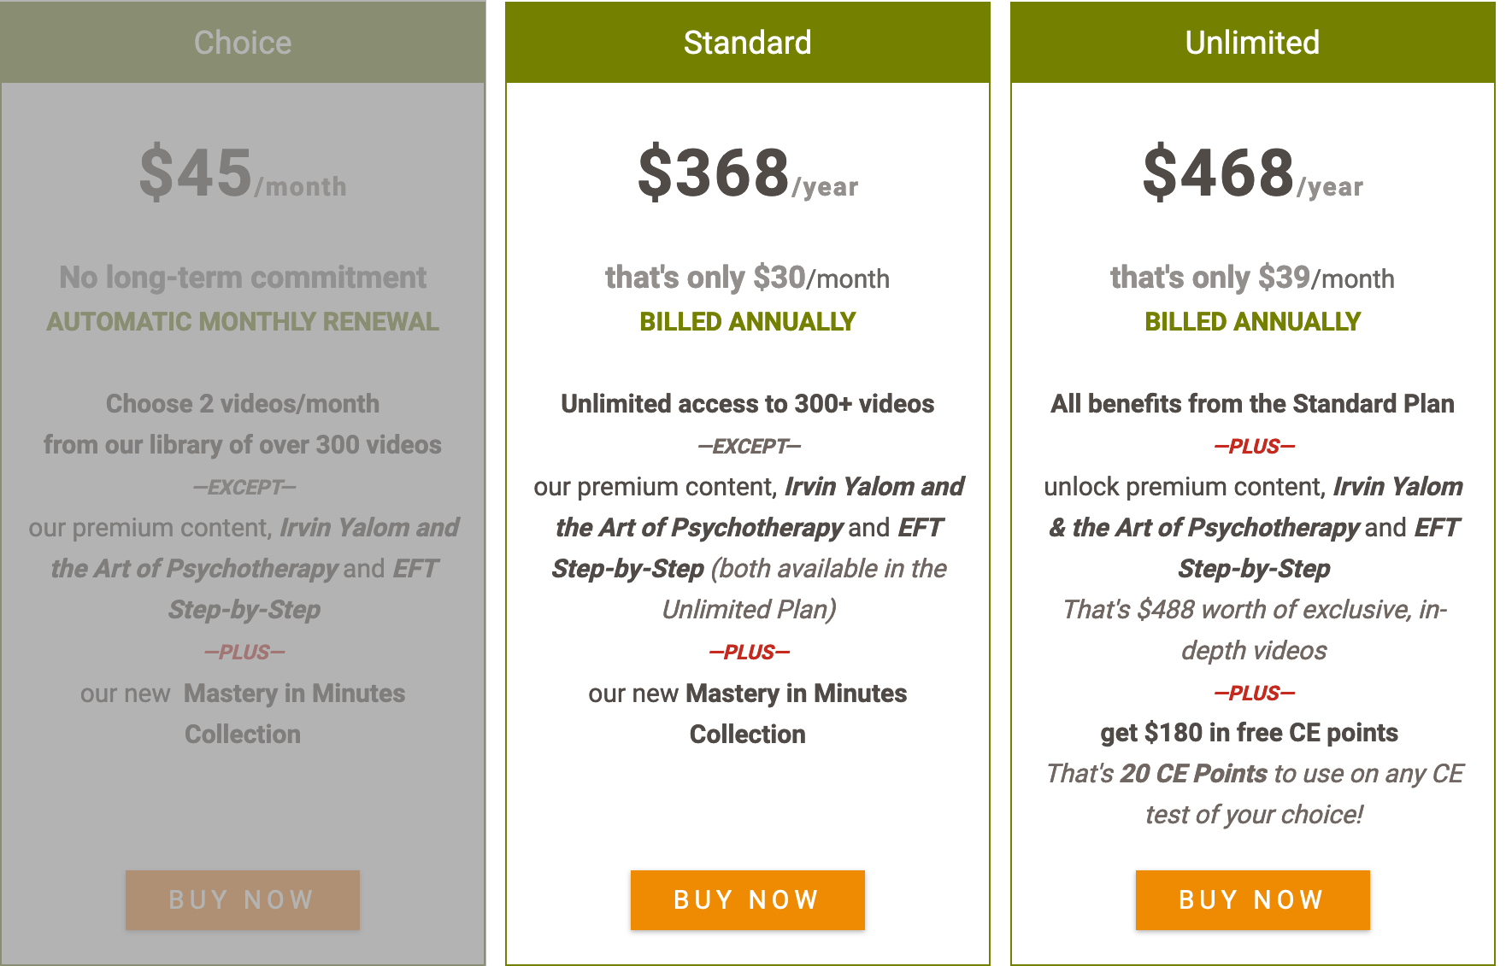Click BUY NOW under the Standard plan
1506x966 pixels.
(x=748, y=900)
